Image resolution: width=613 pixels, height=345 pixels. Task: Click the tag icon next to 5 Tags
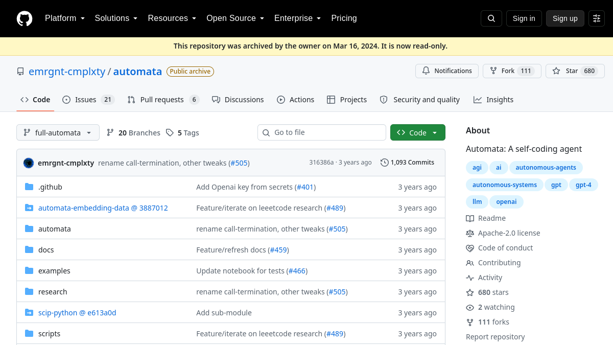click(170, 133)
